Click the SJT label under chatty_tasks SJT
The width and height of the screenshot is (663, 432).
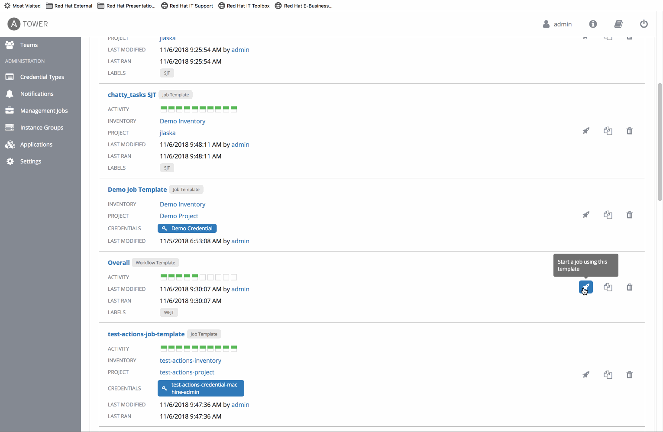coord(167,168)
